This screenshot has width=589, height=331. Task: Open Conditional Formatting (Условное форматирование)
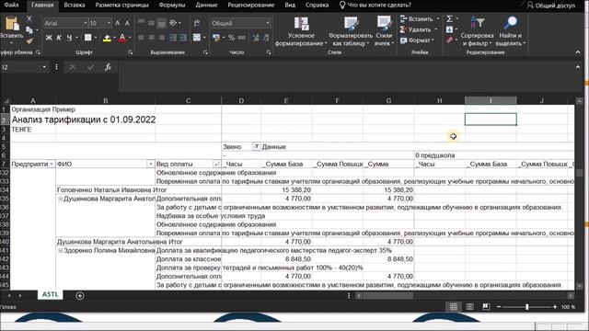[x=301, y=31]
